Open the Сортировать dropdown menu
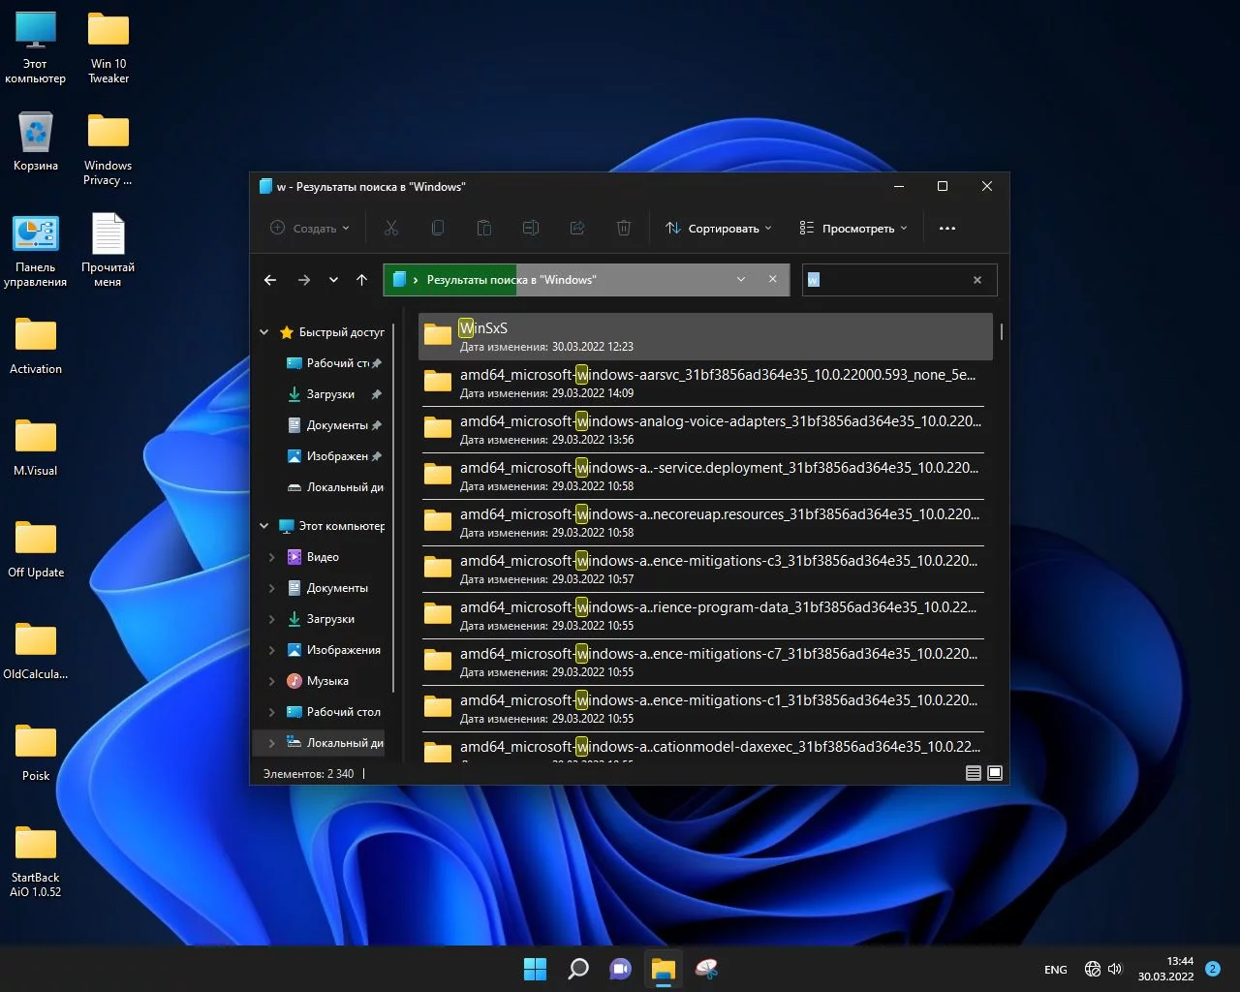This screenshot has width=1240, height=992. tap(718, 229)
